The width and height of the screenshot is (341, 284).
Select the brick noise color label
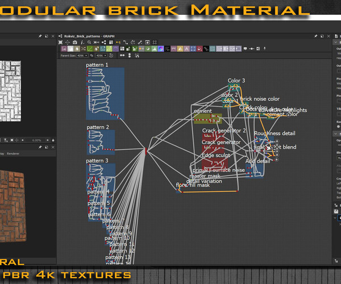[260, 99]
